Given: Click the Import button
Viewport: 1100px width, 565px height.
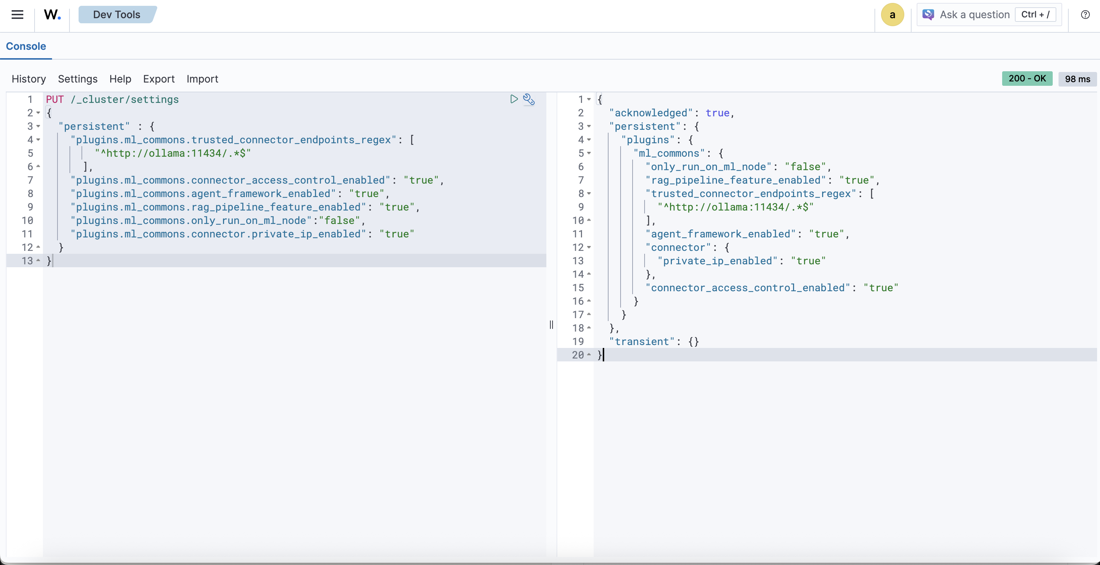Looking at the screenshot, I should click(202, 79).
